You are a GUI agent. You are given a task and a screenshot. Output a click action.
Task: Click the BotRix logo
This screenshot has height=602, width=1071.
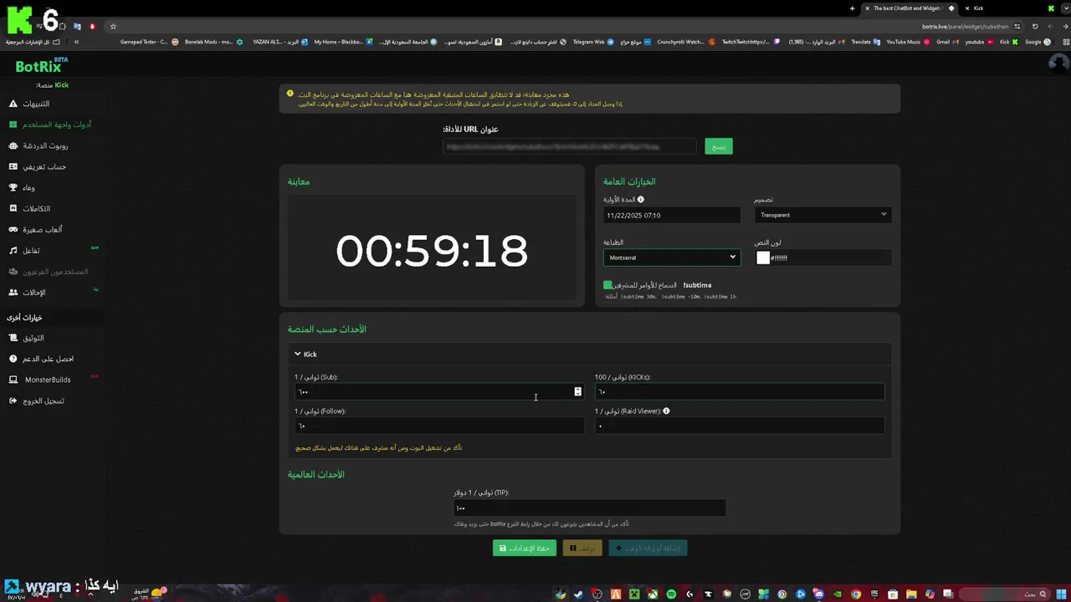(x=42, y=66)
